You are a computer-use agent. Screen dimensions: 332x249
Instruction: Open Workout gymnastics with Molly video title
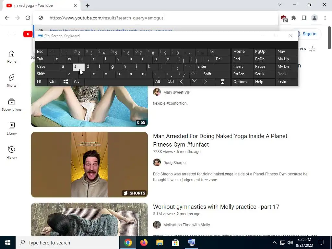pyautogui.click(x=216, y=207)
